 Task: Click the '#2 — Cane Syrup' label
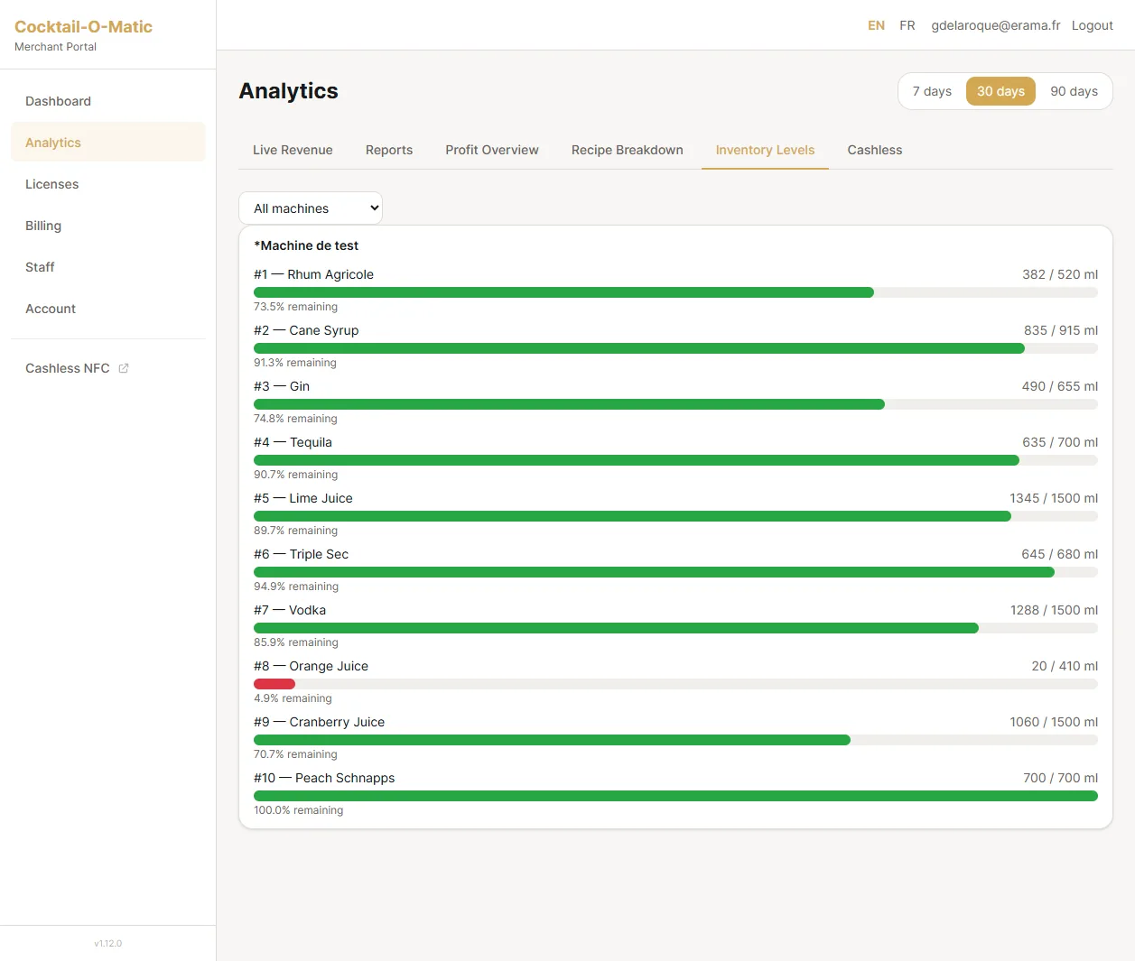coord(306,330)
